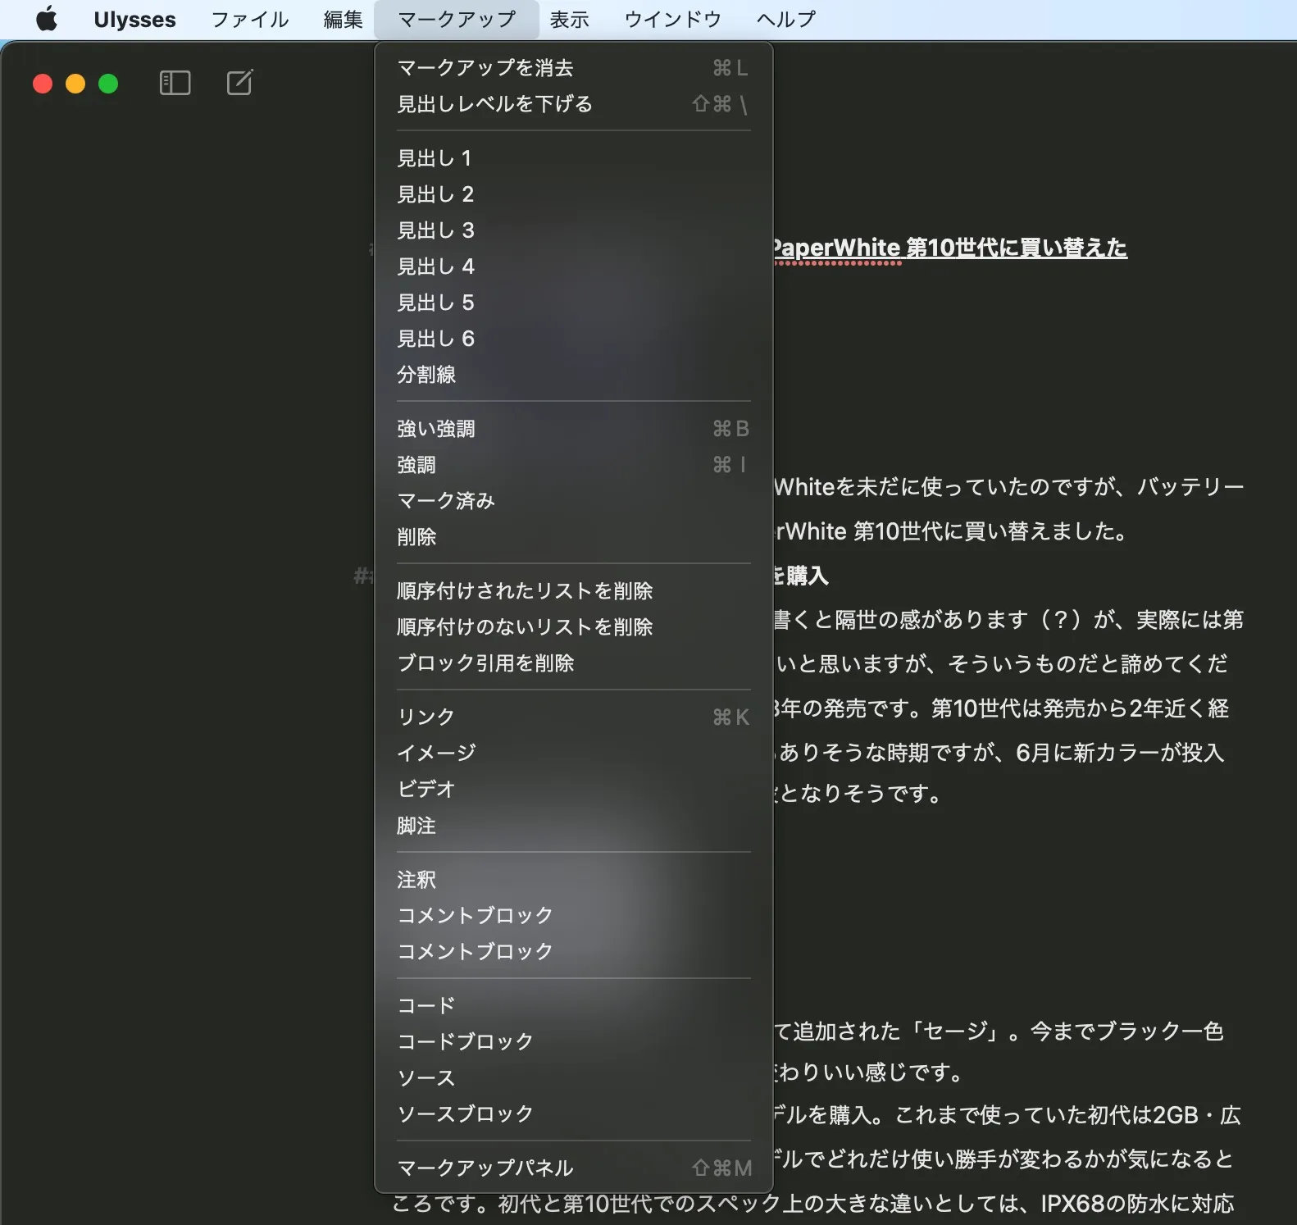Insert イメージ from the menu
This screenshot has height=1225, width=1297.
point(573,754)
